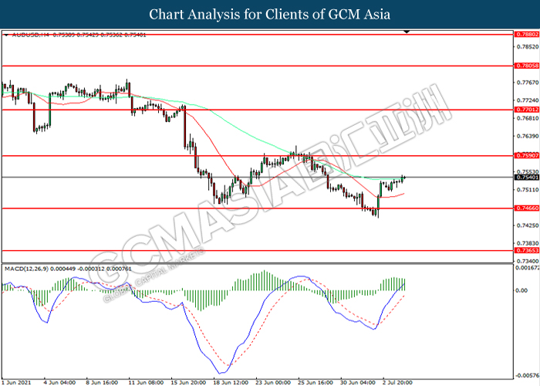Click the 0.74250 axis value
The image size is (540, 386).
tap(528, 225)
